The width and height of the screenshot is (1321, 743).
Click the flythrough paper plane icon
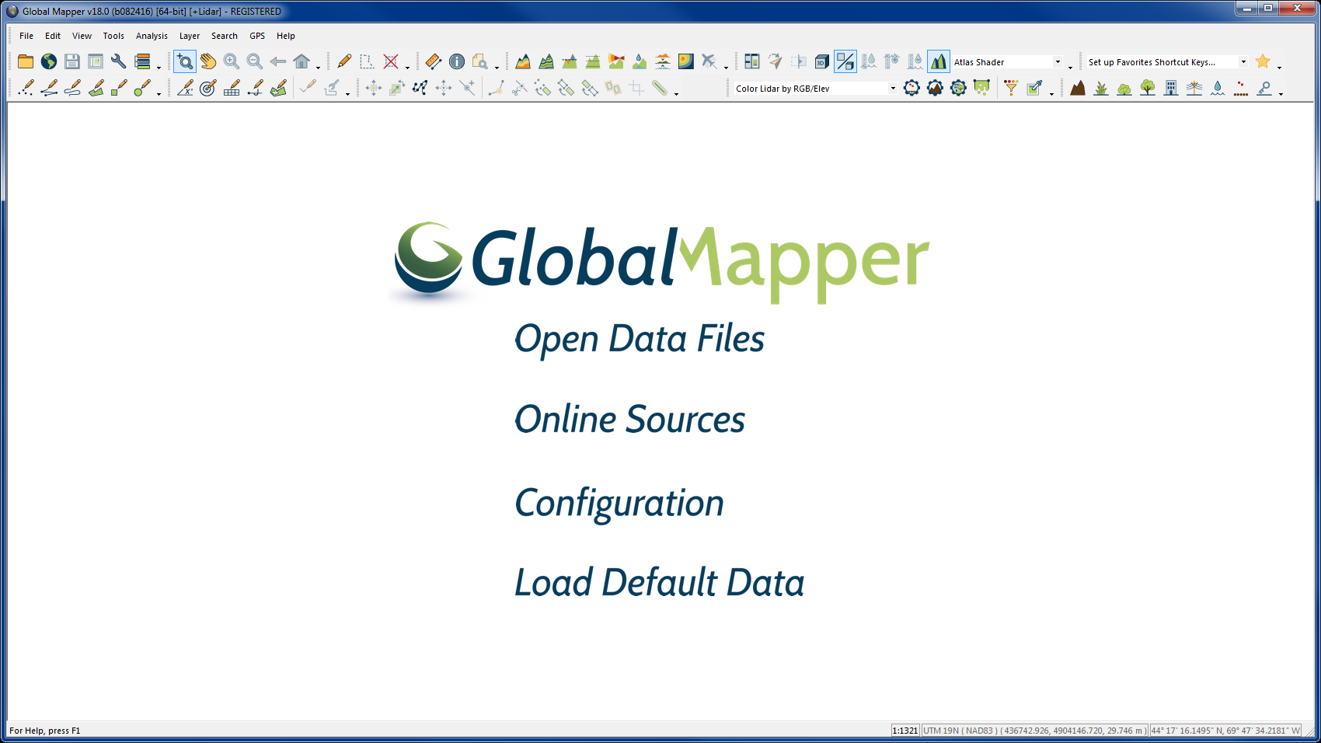[776, 61]
